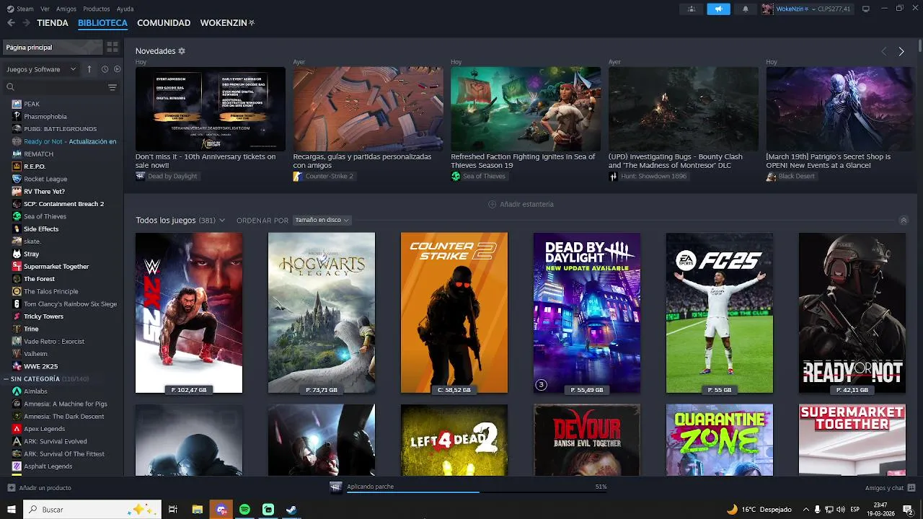The width and height of the screenshot is (923, 519).
Task: Open the Tamaño en disco sort dropdown
Action: [x=322, y=220]
